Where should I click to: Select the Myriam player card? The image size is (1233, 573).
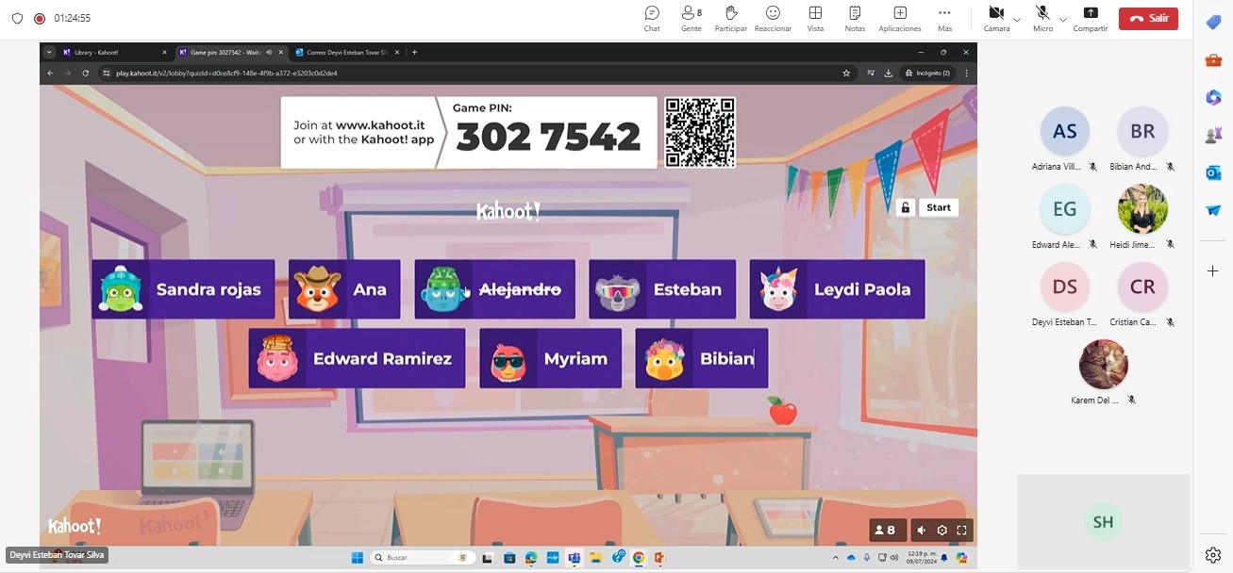pos(550,358)
